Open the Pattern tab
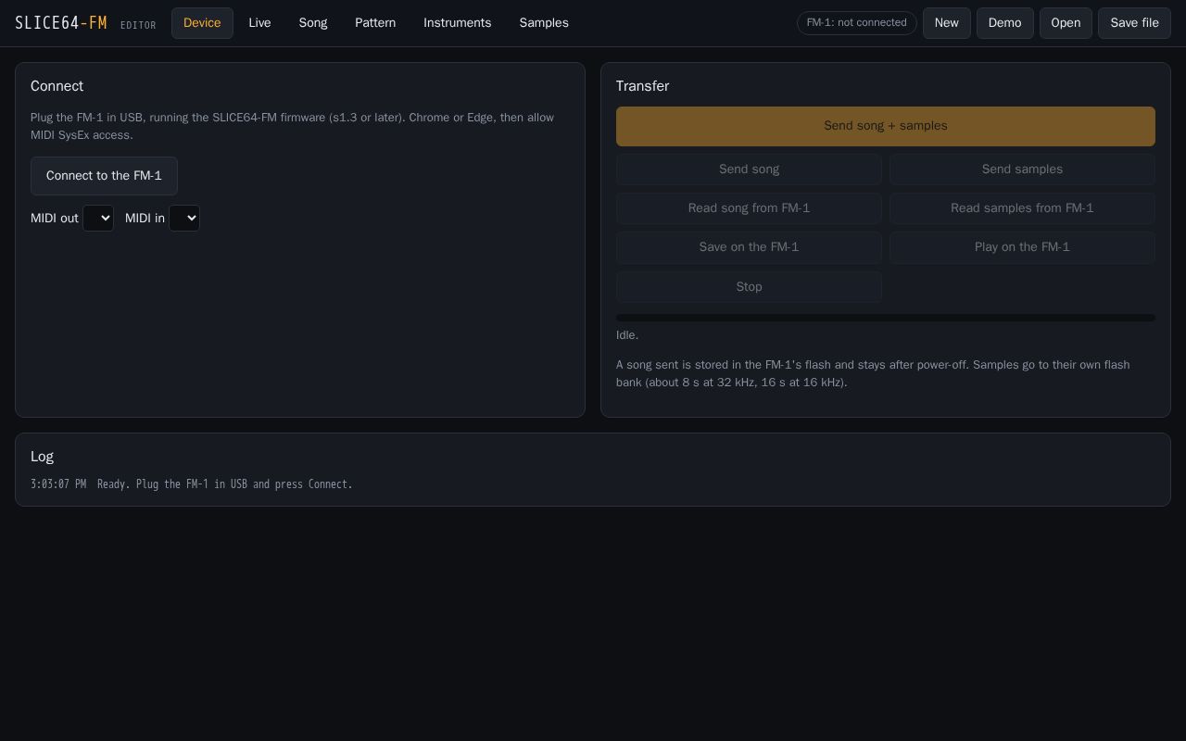The image size is (1186, 741). (375, 23)
